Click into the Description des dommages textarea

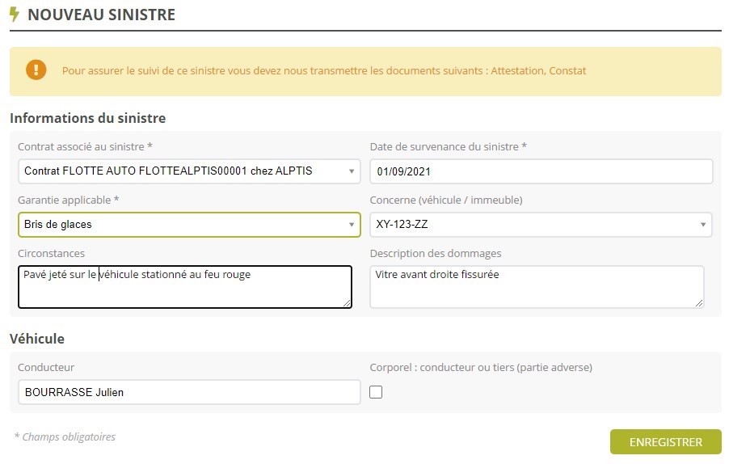[537, 287]
